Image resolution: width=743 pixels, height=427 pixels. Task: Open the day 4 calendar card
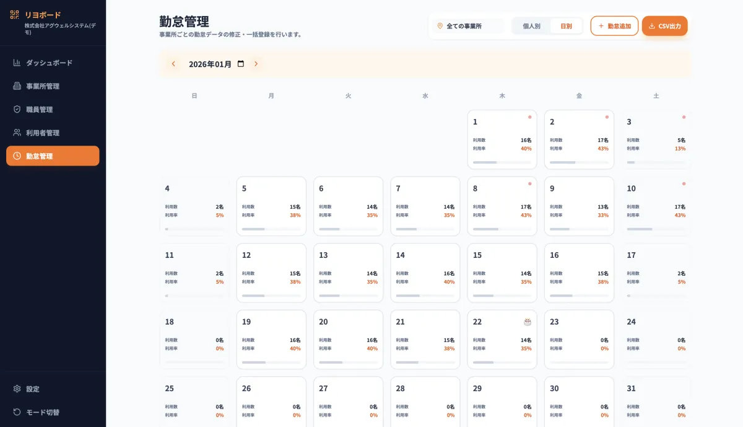click(194, 206)
